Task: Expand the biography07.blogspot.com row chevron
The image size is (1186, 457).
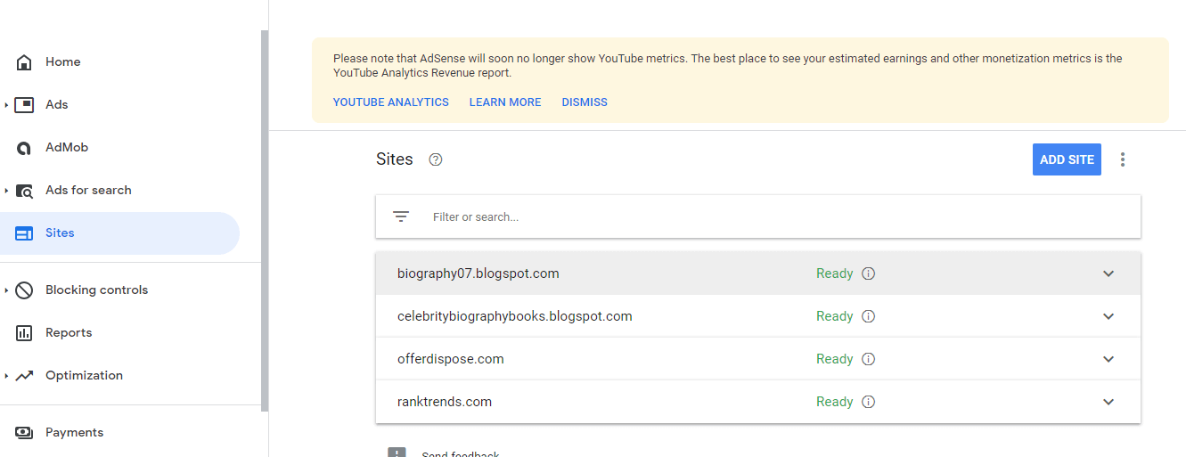Action: (x=1108, y=273)
